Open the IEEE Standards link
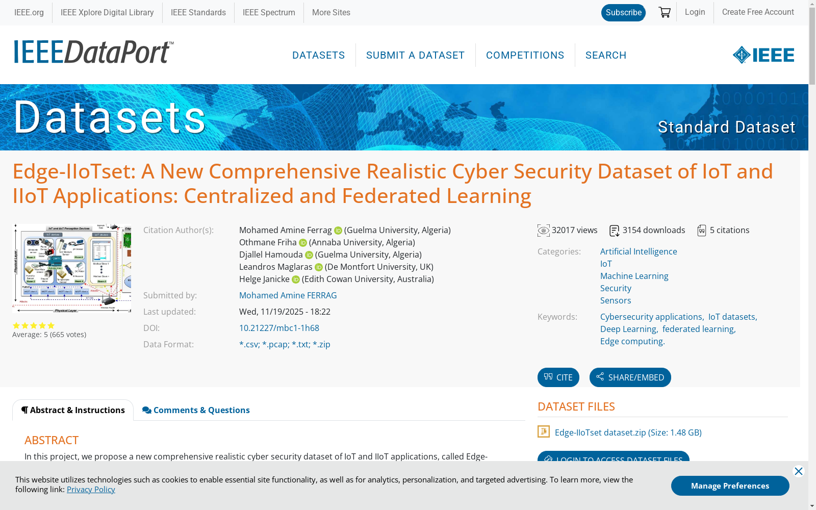Viewport: 816px width, 510px height. pos(198,13)
